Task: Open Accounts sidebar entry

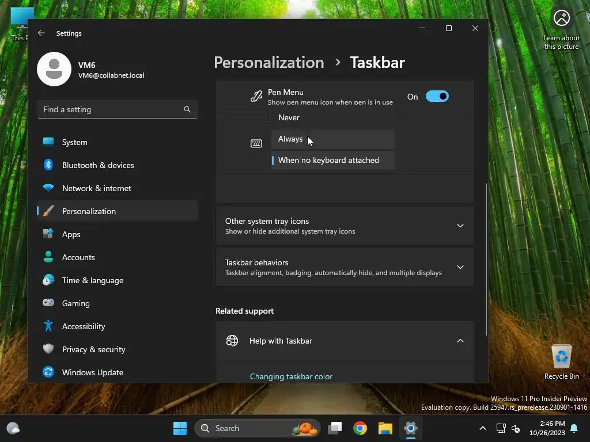Action: click(x=117, y=257)
